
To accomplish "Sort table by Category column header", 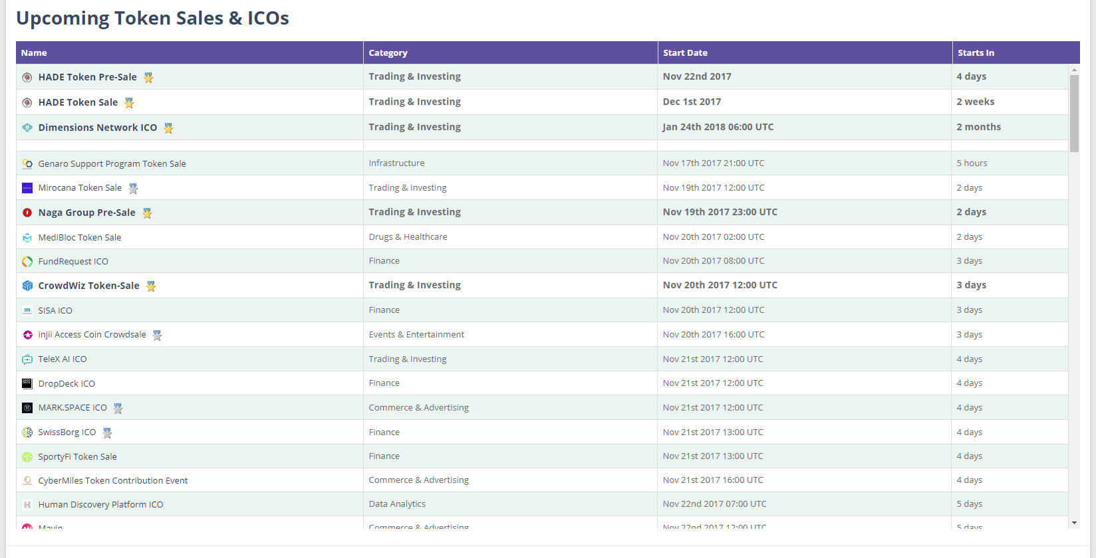I will (511, 53).
